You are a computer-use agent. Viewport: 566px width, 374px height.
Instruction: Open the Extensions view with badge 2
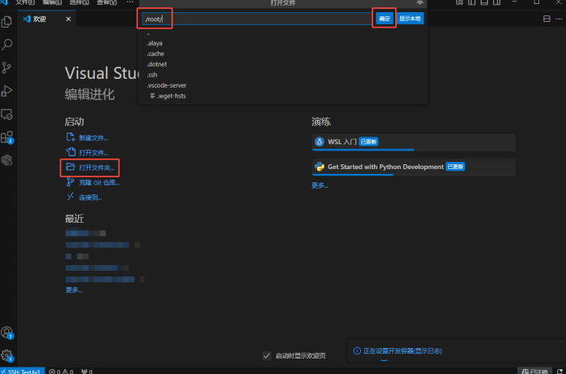pos(7,137)
